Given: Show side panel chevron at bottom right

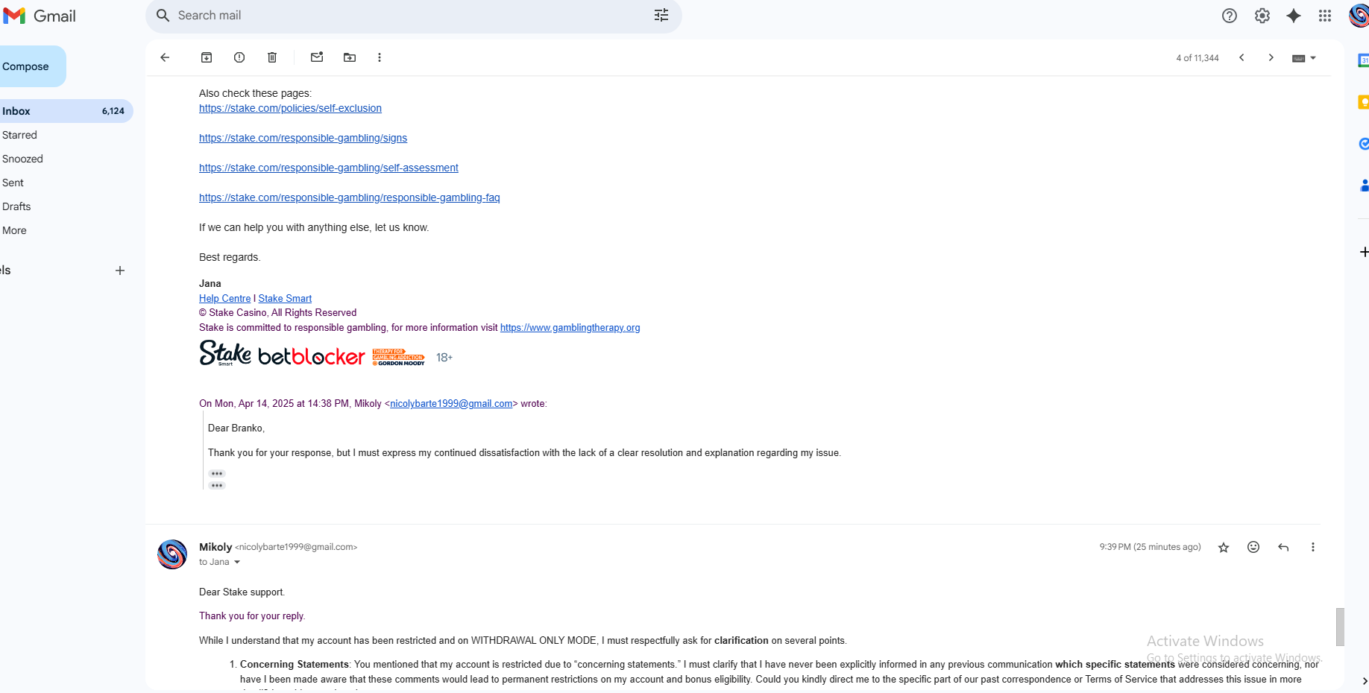Looking at the screenshot, I should click(1365, 681).
